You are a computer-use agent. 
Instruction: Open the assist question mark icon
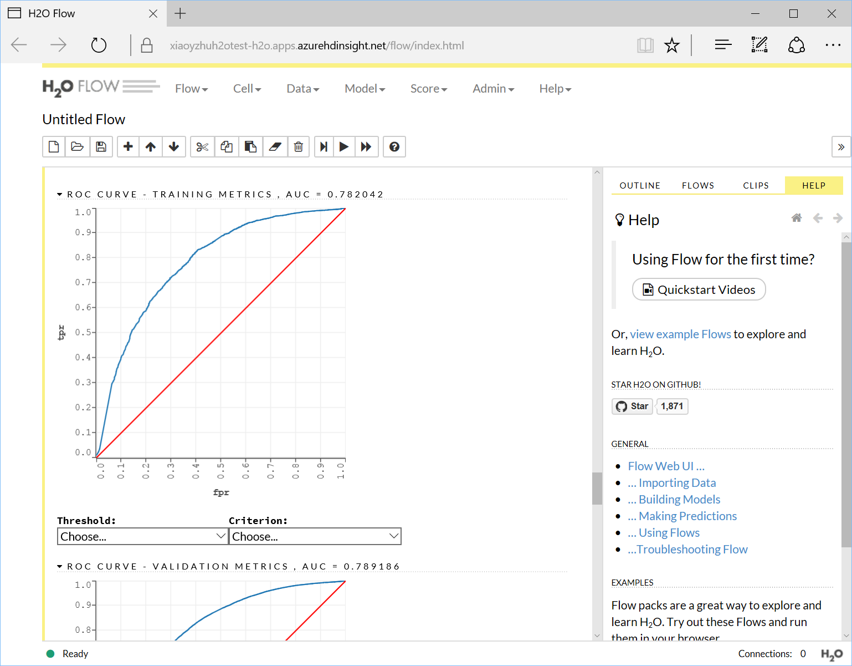coord(394,147)
